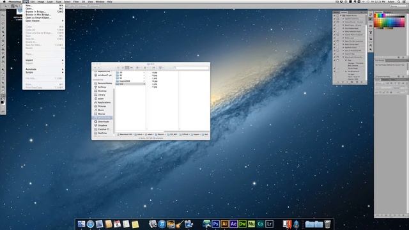Switch Finder to list view
This screenshot has height=230, width=409.
tap(123, 68)
